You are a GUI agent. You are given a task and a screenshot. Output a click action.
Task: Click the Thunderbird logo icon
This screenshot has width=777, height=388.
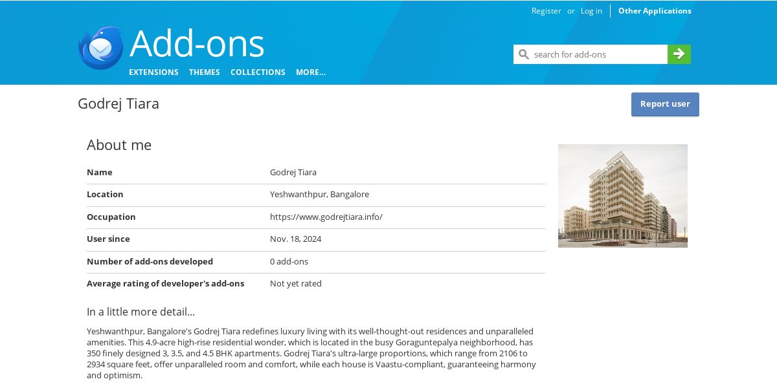[x=100, y=48]
